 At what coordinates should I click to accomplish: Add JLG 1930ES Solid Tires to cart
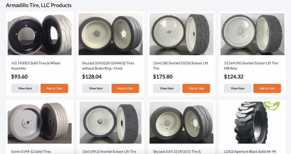(x=54, y=88)
